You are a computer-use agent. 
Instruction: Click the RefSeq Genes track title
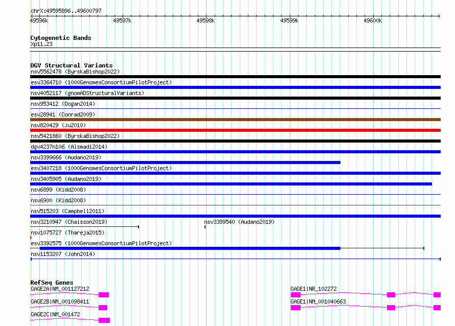[52, 283]
